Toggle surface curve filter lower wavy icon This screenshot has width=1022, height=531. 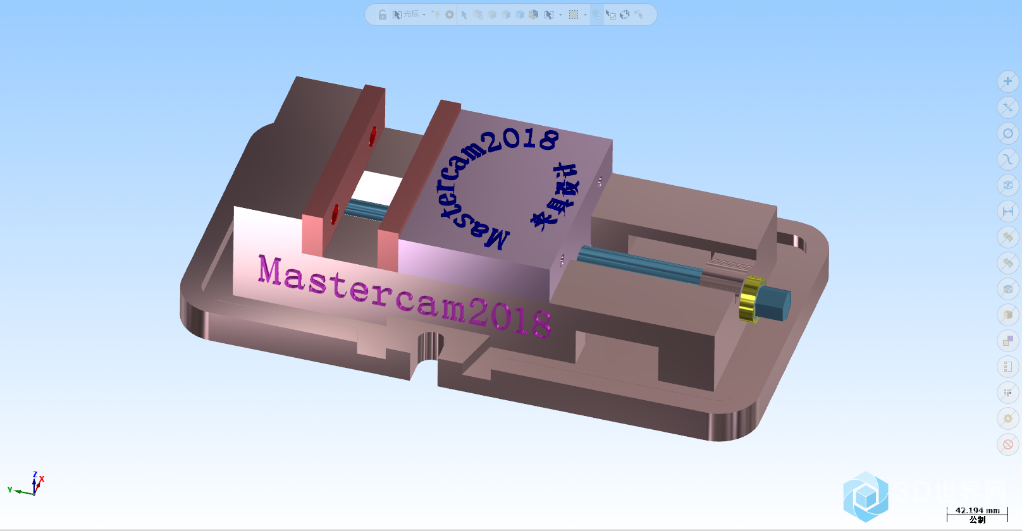click(1008, 263)
